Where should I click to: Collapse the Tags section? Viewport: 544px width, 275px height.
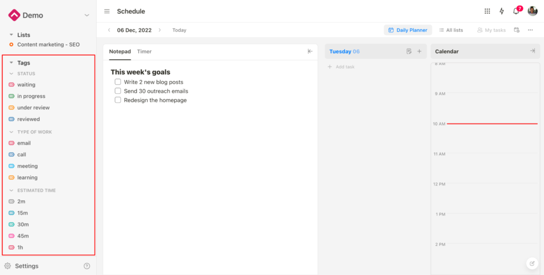pos(11,63)
